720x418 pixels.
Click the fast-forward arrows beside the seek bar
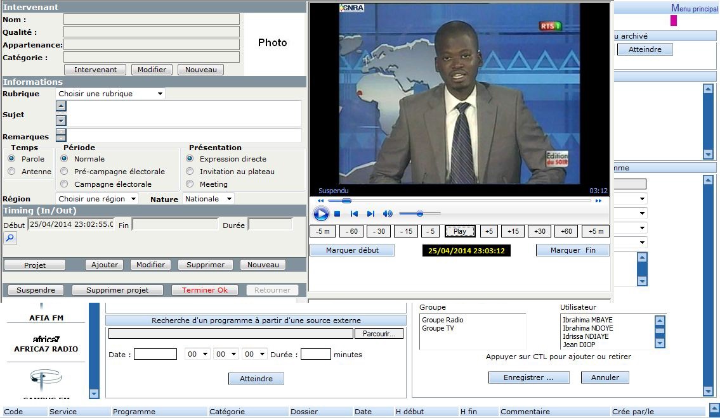(598, 201)
